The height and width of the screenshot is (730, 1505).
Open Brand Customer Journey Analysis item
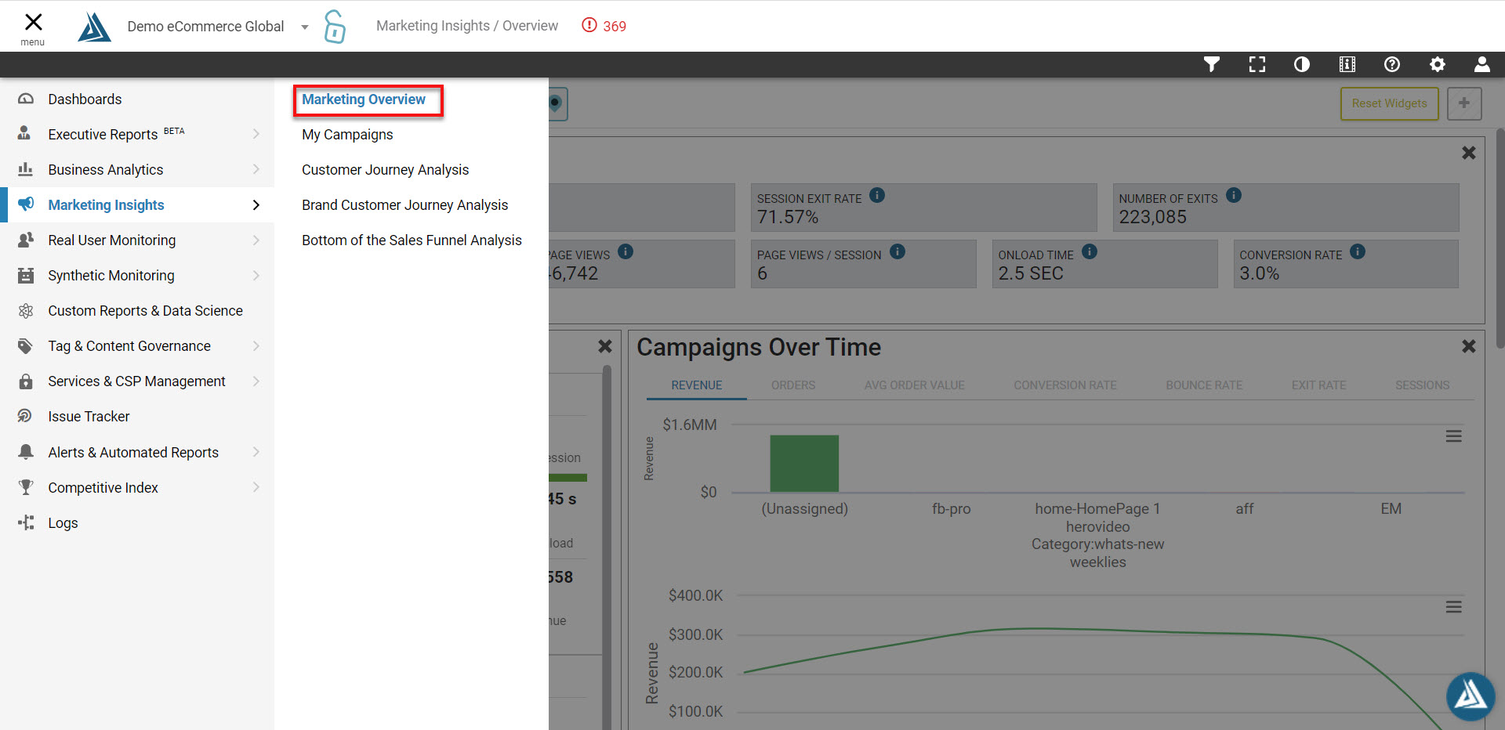click(x=404, y=205)
